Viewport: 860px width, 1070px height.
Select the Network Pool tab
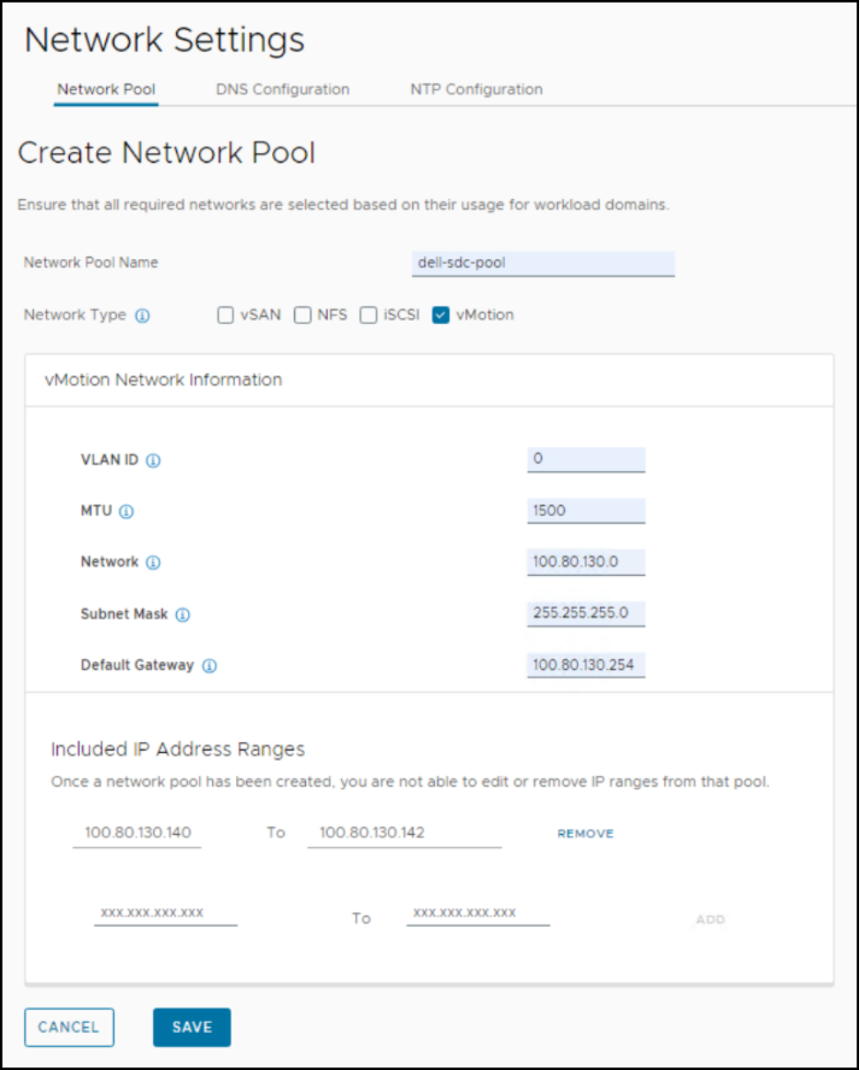tap(106, 89)
